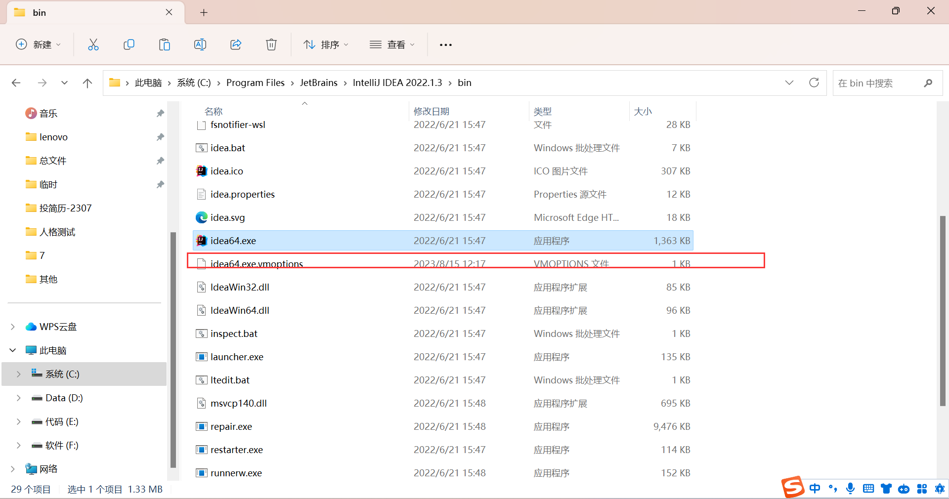
Task: Click the idea64.exe IntelliJ icon
Action: (201, 241)
